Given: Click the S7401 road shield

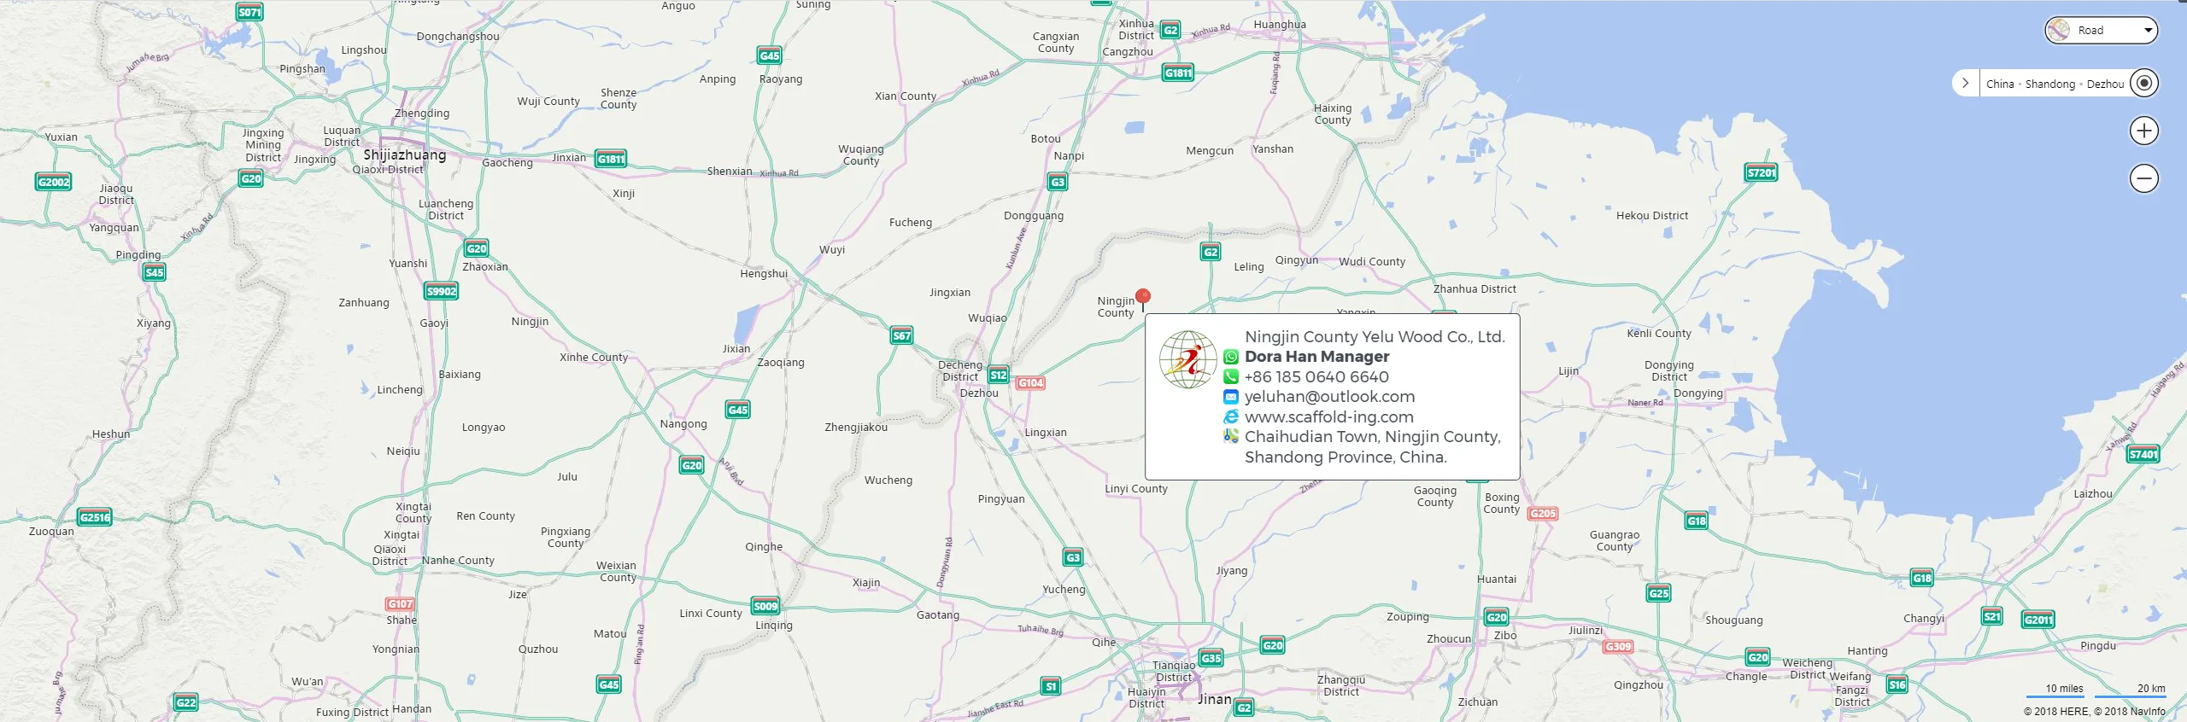Looking at the screenshot, I should (2143, 454).
